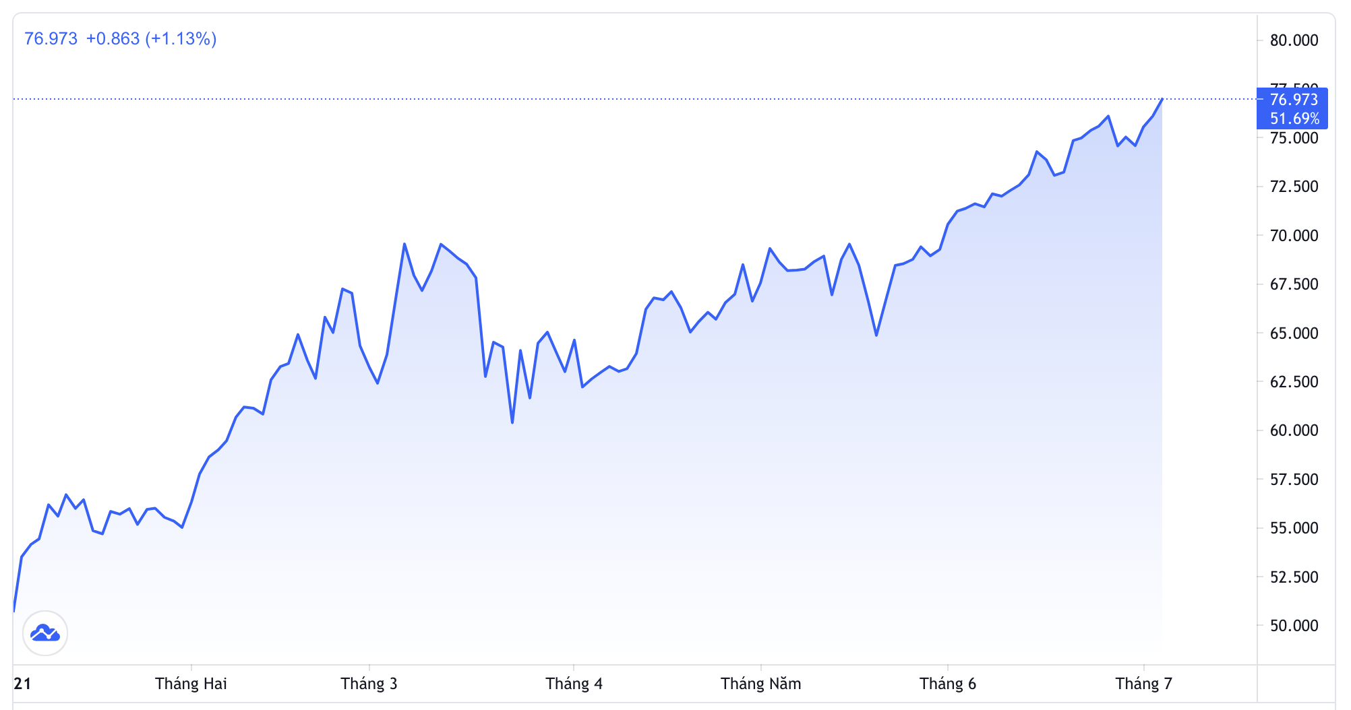Click the 55.000 level on the price axis
This screenshot has width=1351, height=710.
point(1294,528)
